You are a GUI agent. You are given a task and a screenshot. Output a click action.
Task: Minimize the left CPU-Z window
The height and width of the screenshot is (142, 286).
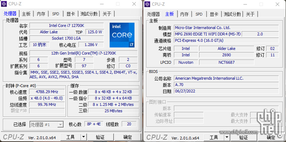tap(102, 4)
